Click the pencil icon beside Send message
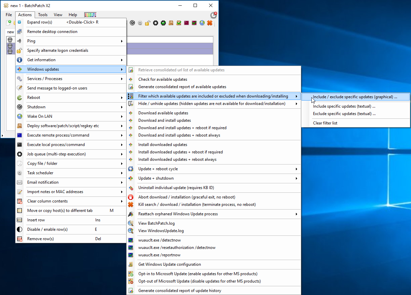The width and height of the screenshot is (411, 295). coord(20,88)
